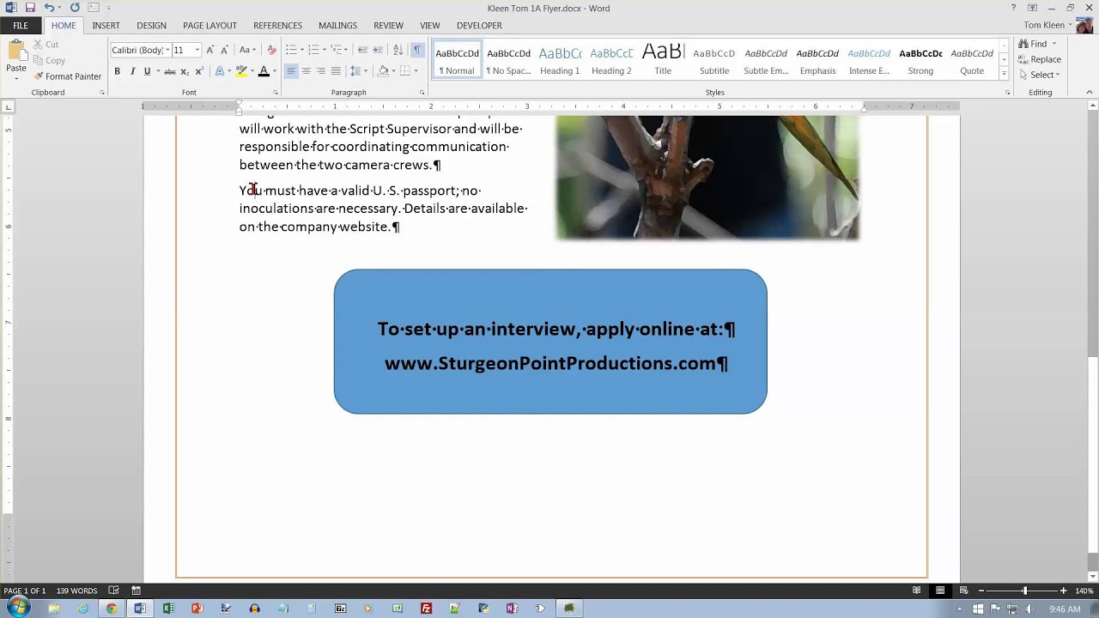Apply Intense Emphasis style
Viewport: 1099px width, 618px height.
[x=869, y=60]
